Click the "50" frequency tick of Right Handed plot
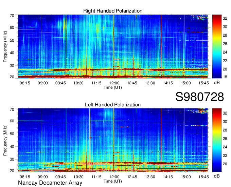231x187 pixels. tap(12, 40)
